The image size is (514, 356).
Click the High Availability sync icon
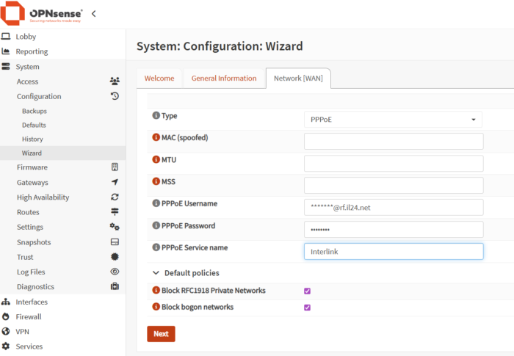pyautogui.click(x=115, y=197)
